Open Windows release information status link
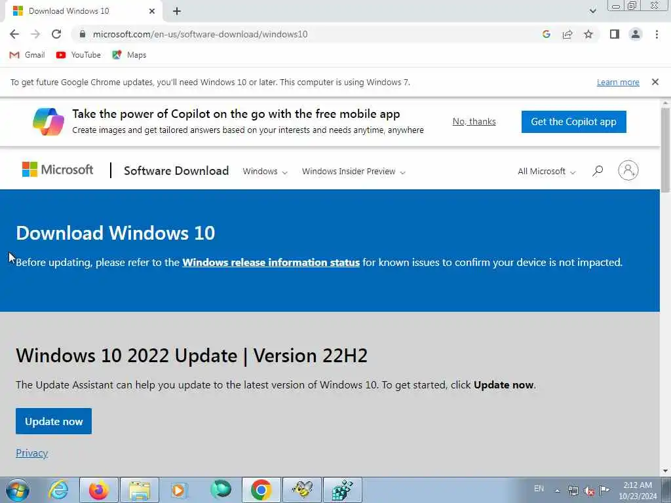Viewport: 671px width, 503px height. (x=271, y=262)
